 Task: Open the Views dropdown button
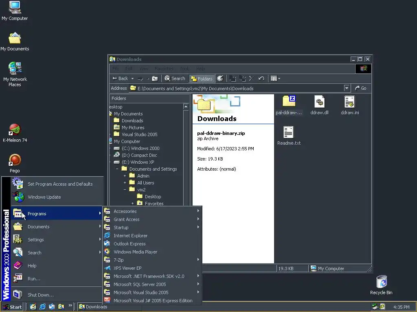pyautogui.click(x=275, y=78)
